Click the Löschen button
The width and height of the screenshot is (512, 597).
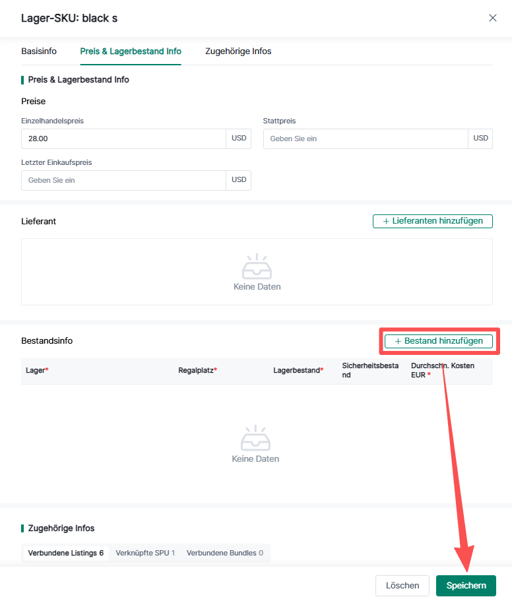402,586
